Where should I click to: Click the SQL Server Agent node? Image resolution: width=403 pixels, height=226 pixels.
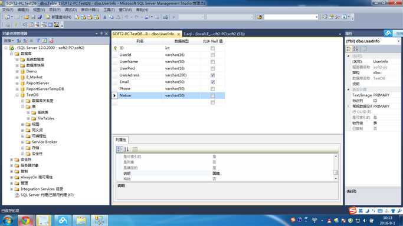[47, 195]
